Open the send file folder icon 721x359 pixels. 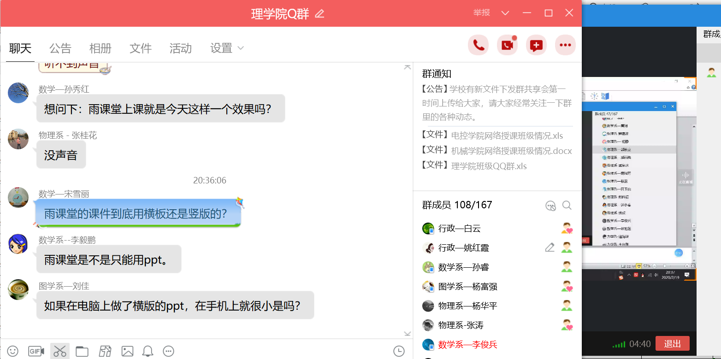tap(82, 351)
